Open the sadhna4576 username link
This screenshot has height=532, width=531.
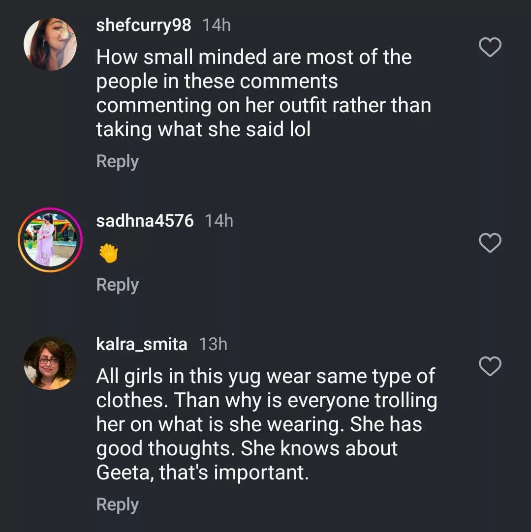click(145, 221)
